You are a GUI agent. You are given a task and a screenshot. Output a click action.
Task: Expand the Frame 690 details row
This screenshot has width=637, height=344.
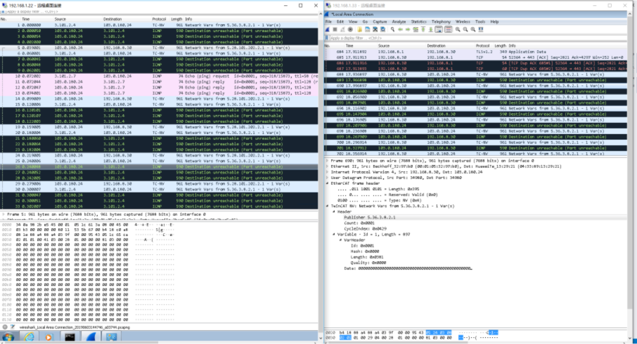pos(327,161)
